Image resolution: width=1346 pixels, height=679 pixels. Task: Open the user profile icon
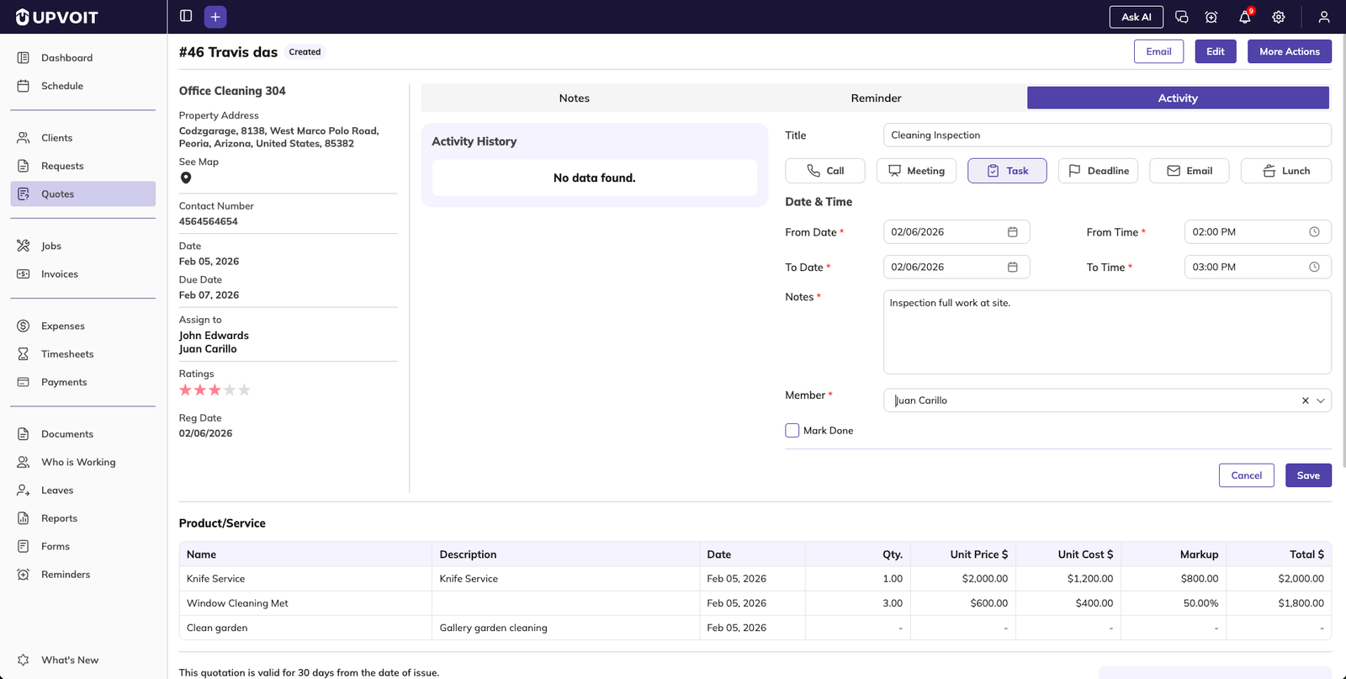tap(1323, 17)
